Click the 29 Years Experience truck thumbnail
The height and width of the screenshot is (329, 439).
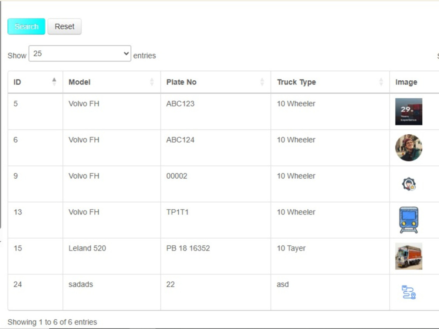pos(409,111)
